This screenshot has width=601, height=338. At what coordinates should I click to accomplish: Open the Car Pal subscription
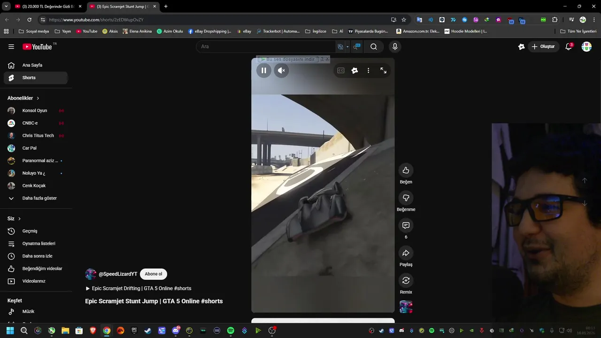click(36, 148)
